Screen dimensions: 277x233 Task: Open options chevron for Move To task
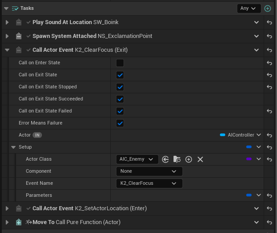pyautogui.click(x=256, y=222)
